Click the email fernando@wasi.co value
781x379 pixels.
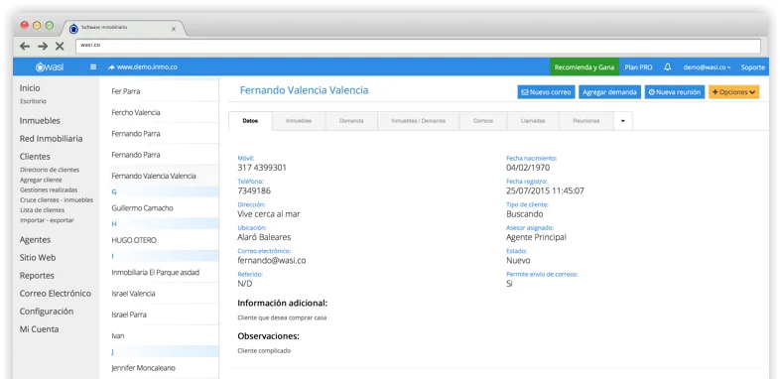coord(272,260)
